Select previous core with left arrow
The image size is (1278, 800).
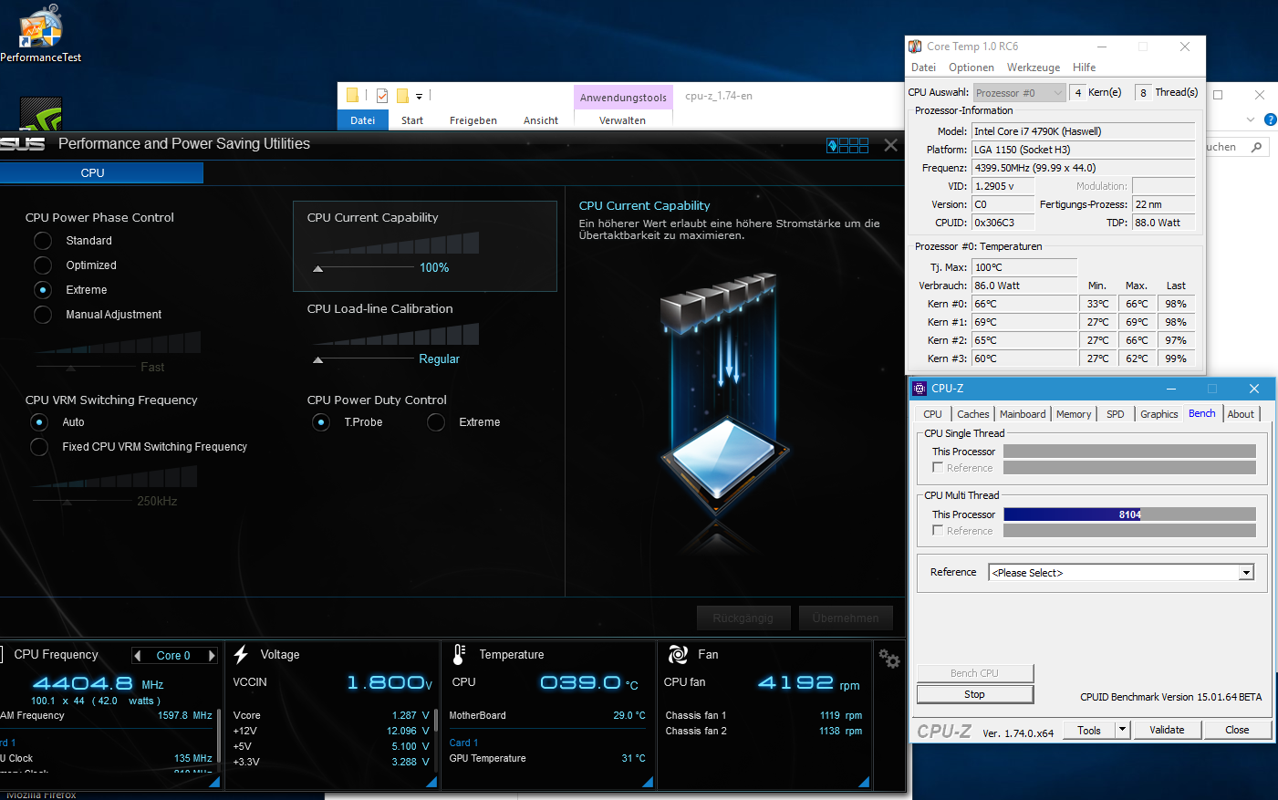tap(138, 655)
